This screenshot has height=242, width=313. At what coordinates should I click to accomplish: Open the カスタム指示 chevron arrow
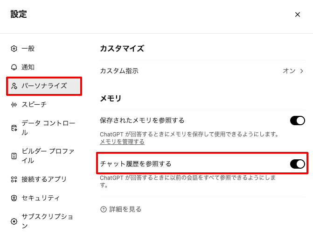coord(302,71)
